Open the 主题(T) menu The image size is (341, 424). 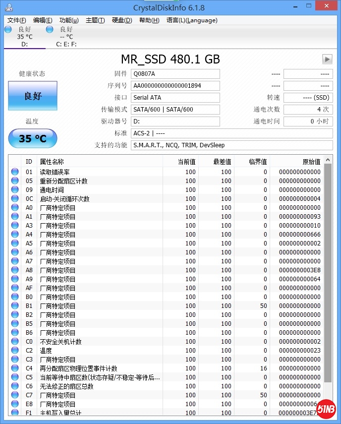tap(95, 20)
